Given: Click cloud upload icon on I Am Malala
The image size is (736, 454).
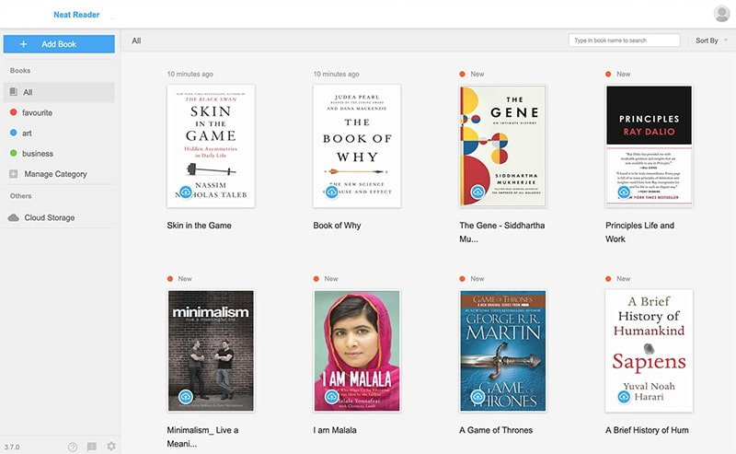Looking at the screenshot, I should pos(332,397).
